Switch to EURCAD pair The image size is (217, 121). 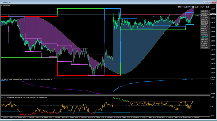point(205,22)
